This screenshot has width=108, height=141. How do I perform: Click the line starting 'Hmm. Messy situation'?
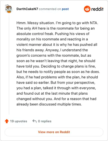(x=57, y=23)
